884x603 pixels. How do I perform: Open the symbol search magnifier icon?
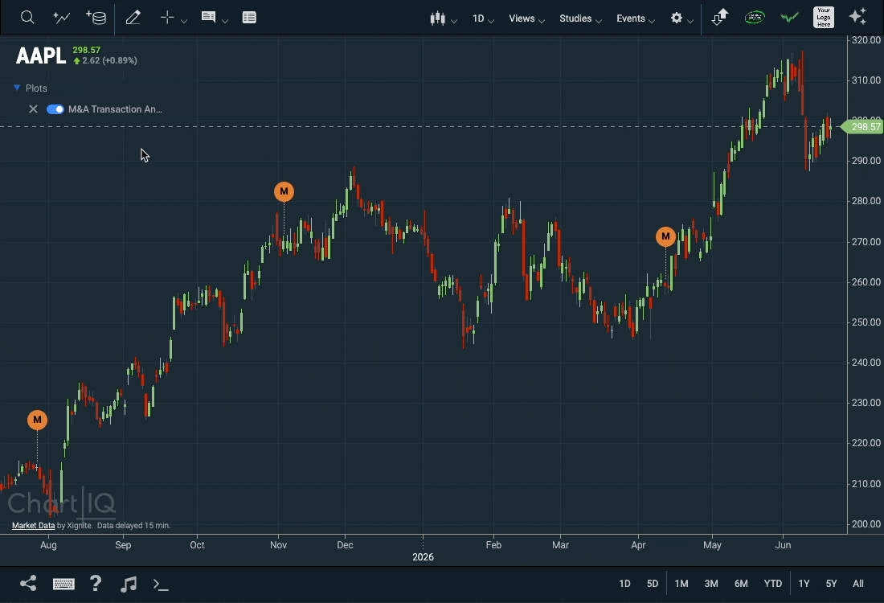pos(27,18)
